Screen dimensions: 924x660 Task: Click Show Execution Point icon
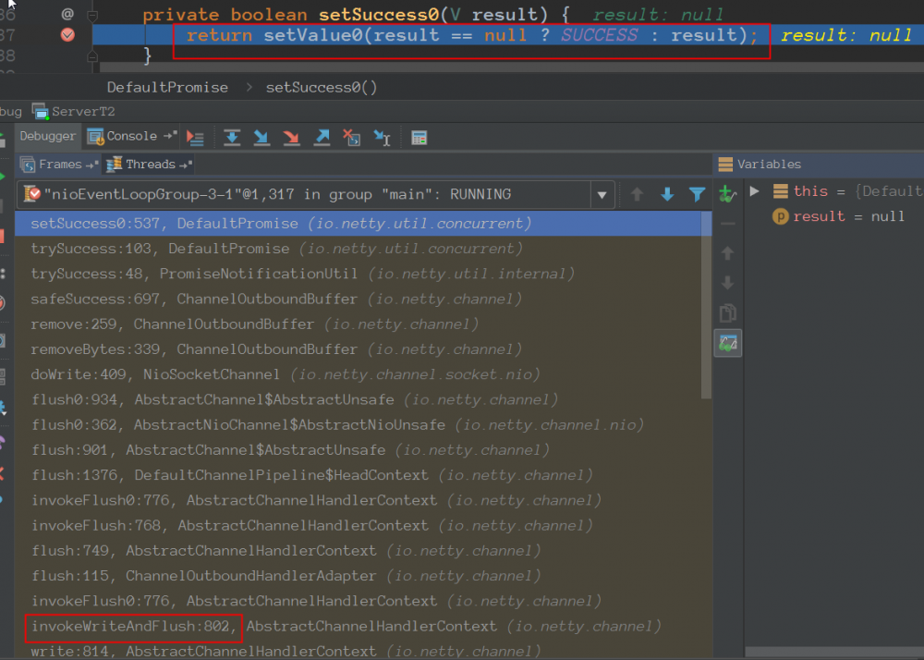coord(195,137)
